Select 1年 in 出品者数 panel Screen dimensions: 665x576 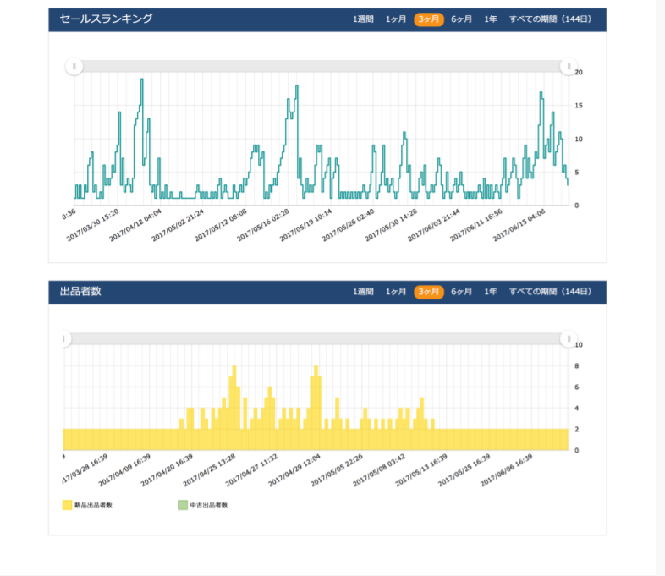point(491,292)
